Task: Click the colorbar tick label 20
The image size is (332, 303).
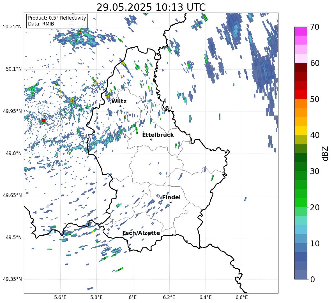Action: [x=315, y=207]
